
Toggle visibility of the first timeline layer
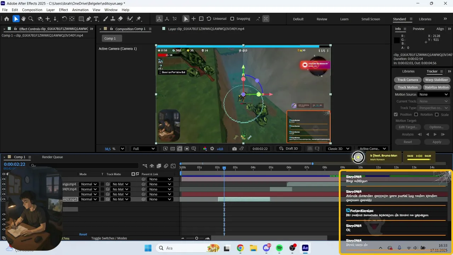point(4,179)
